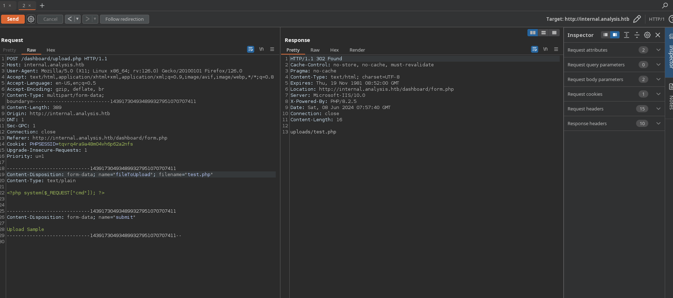
Task: Place cursor on POST /dashboard/upload.php line
Action: click(x=57, y=58)
